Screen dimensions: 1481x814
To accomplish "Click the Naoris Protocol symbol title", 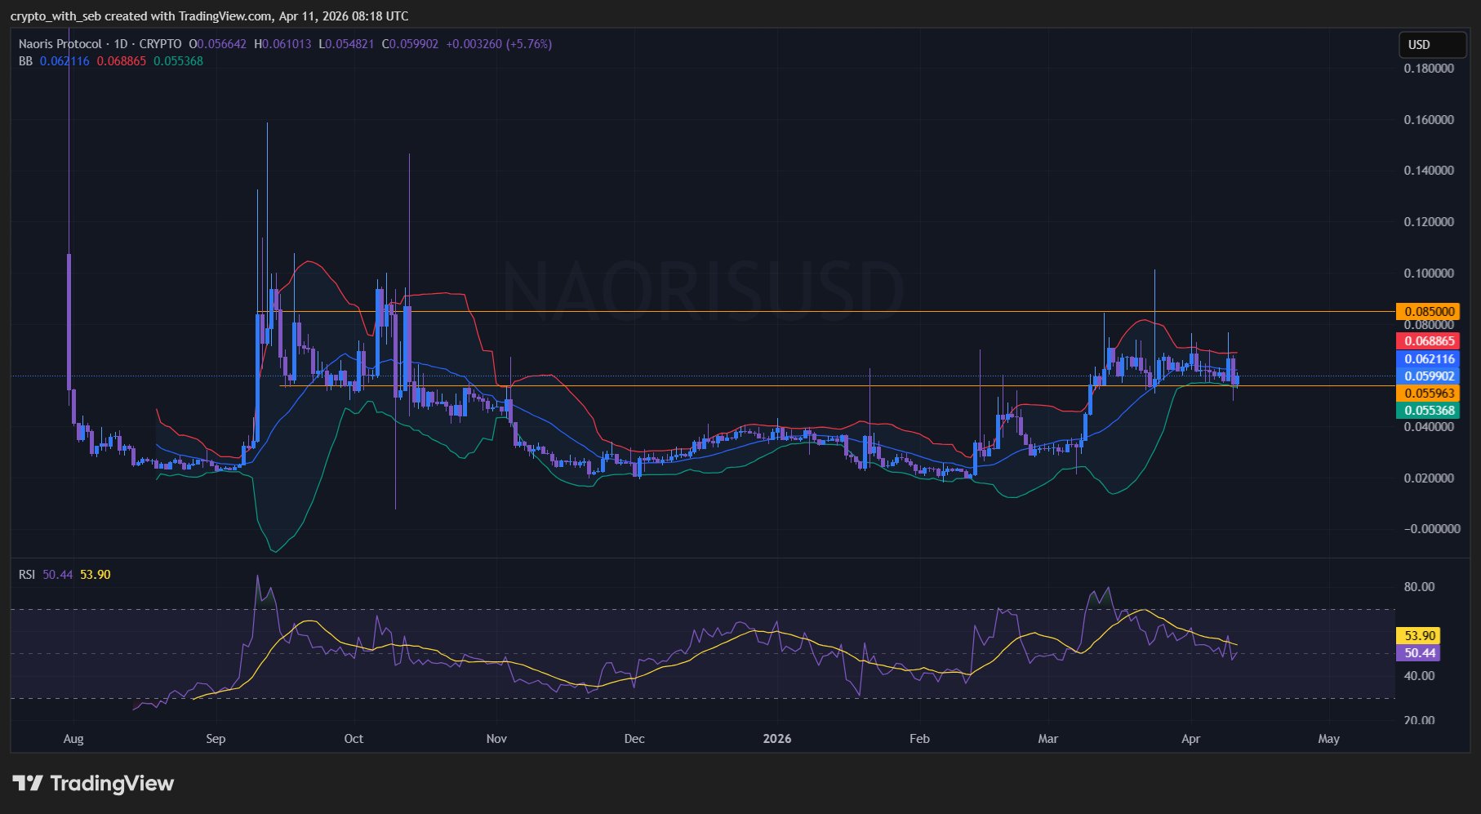I will (x=60, y=44).
